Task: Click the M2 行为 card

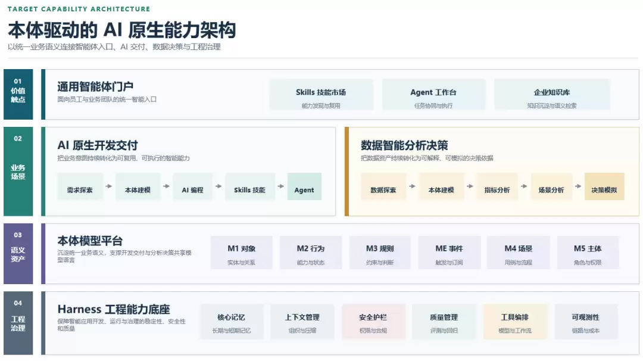Action: pyautogui.click(x=311, y=253)
